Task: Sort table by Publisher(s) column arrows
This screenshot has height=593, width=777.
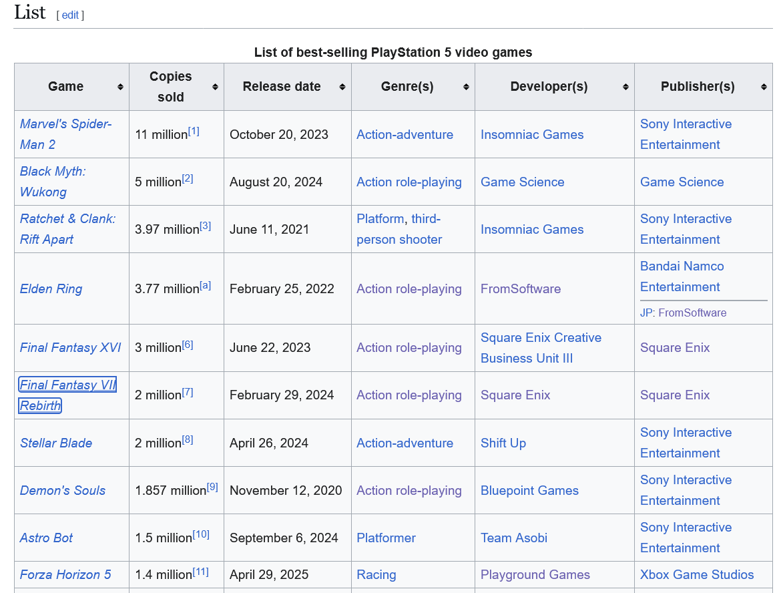Action: [x=764, y=87]
